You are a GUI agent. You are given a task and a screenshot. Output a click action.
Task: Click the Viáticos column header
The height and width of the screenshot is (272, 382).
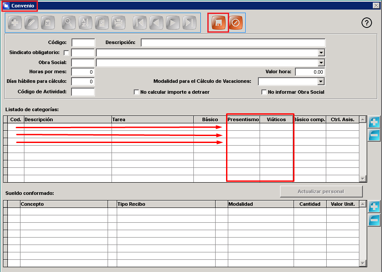click(x=276, y=119)
